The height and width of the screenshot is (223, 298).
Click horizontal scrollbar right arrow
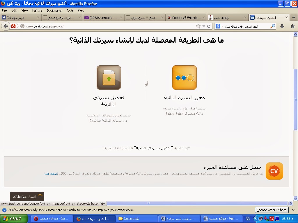click(290, 204)
